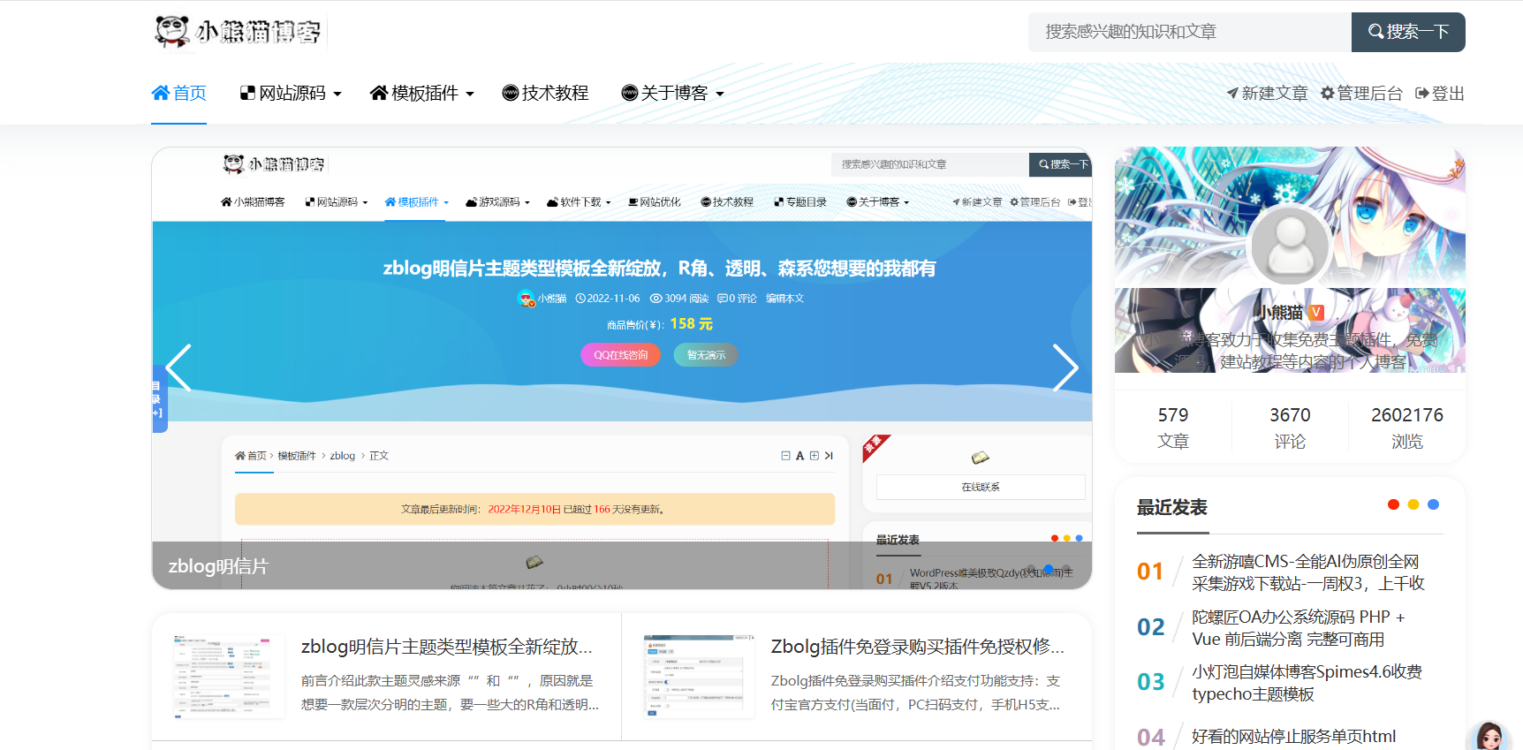This screenshot has height=750, width=1523.
Task: Click the 目录 side tab on slider
Action: 158,399
